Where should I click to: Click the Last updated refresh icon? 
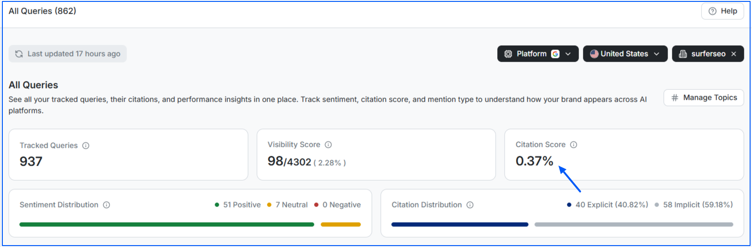[x=19, y=54]
